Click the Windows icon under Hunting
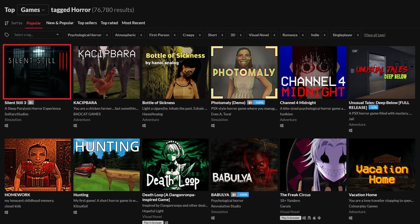Viewport: 420px width, 224px height. tap(75, 212)
